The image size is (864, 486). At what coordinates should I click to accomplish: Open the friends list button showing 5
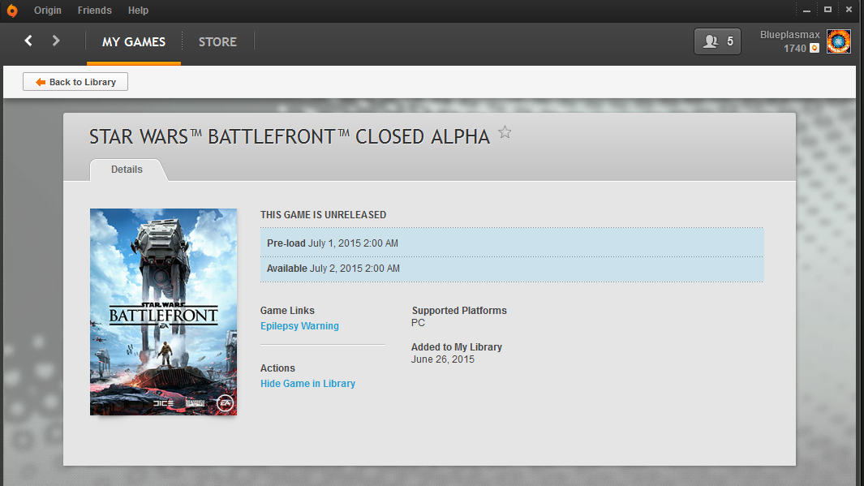(x=717, y=41)
